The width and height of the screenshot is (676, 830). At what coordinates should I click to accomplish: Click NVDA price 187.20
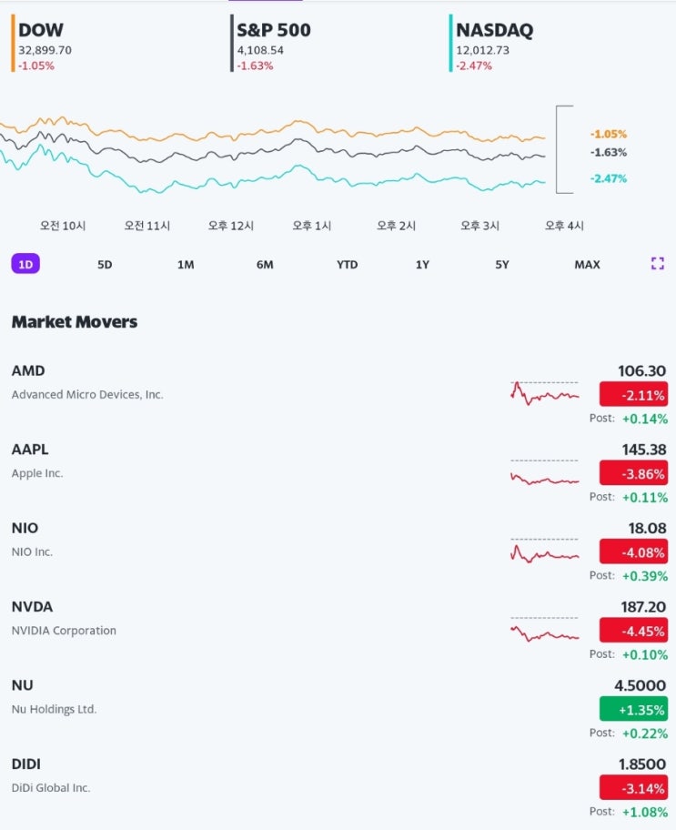[x=643, y=607]
